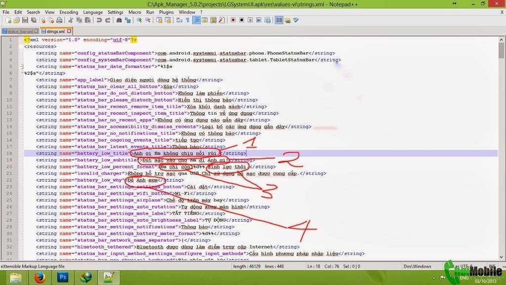
Task: Click line number 18 in the margin
Action: (x=9, y=153)
